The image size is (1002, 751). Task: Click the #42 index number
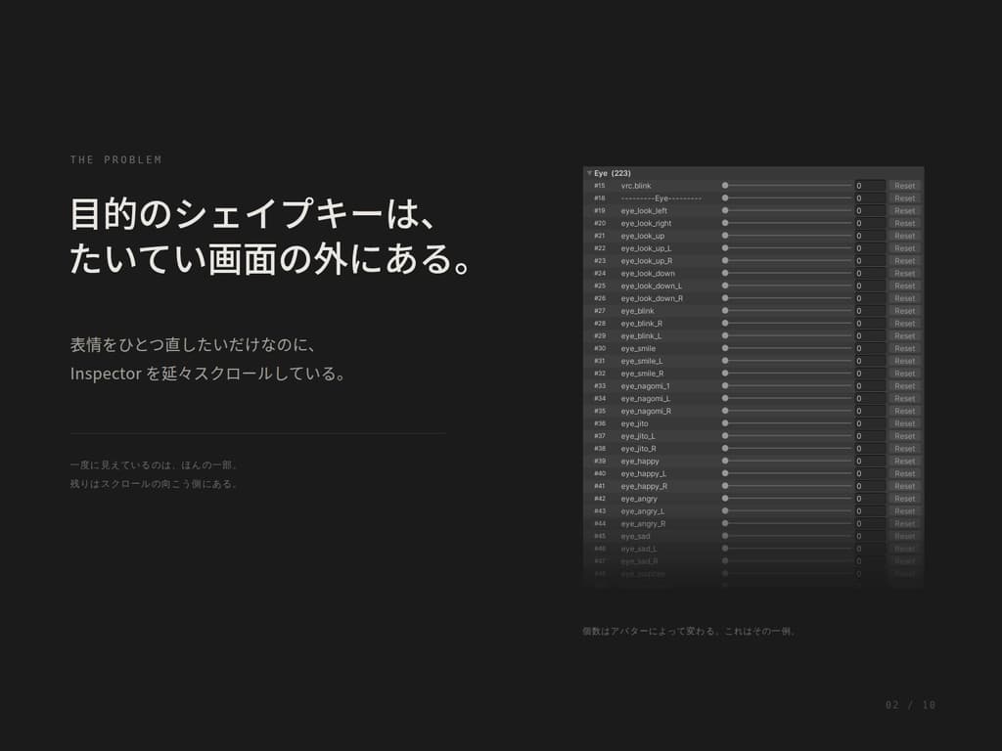(600, 499)
